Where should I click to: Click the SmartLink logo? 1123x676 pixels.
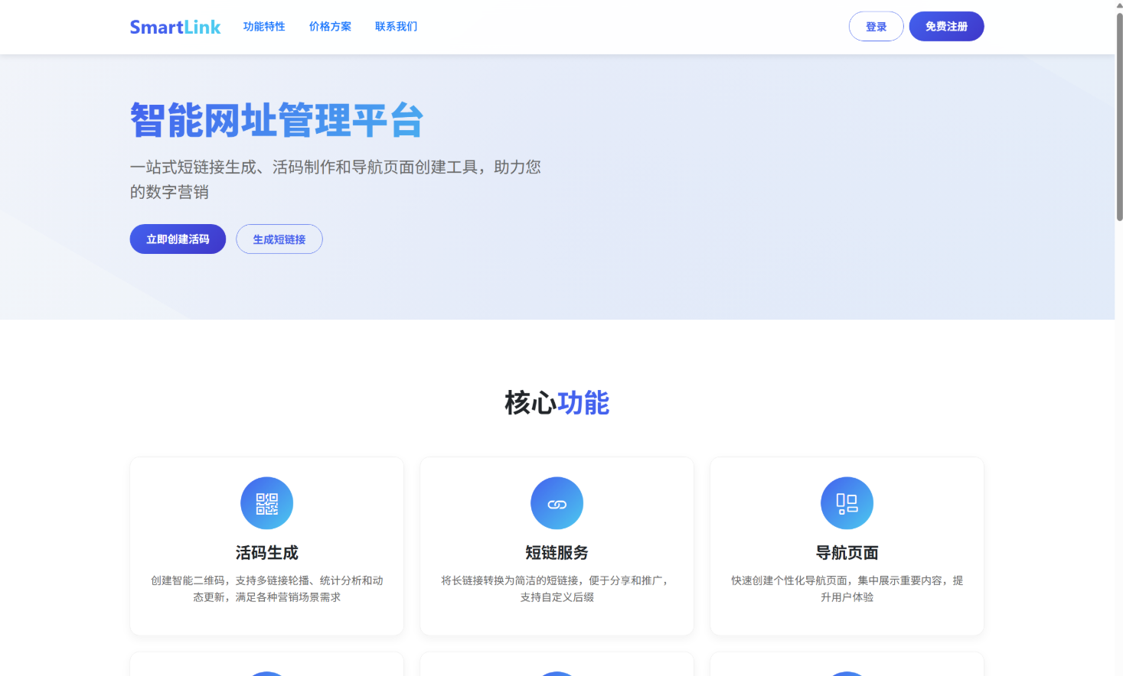pos(175,27)
